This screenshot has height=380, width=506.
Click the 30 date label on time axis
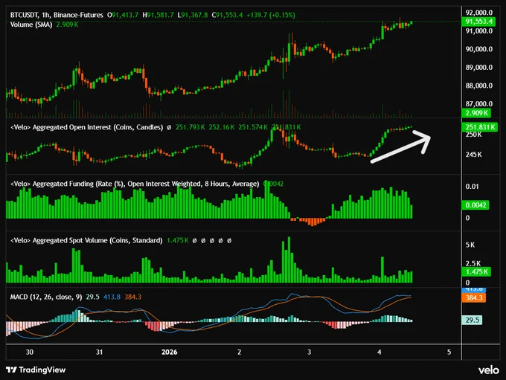click(29, 352)
